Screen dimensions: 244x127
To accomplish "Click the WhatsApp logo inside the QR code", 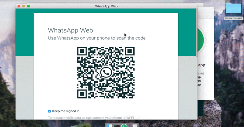I will (106, 72).
